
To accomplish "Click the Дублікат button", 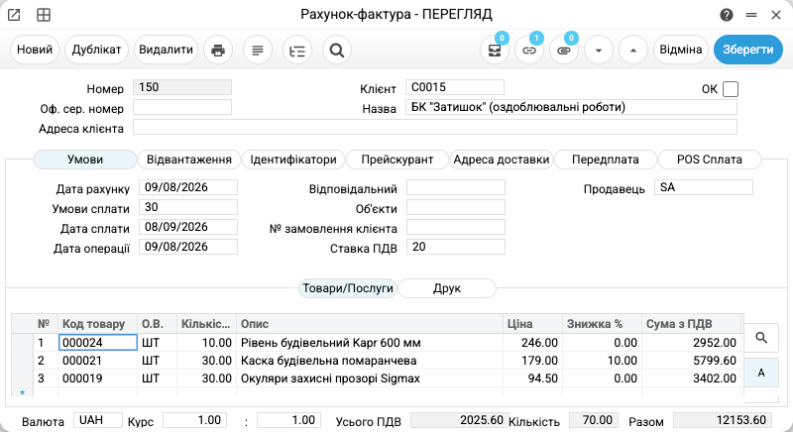I will pos(96,50).
